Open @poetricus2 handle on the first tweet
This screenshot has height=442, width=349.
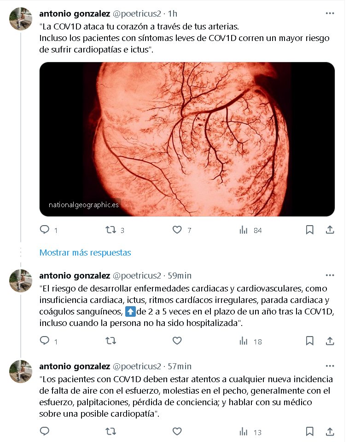(137, 13)
